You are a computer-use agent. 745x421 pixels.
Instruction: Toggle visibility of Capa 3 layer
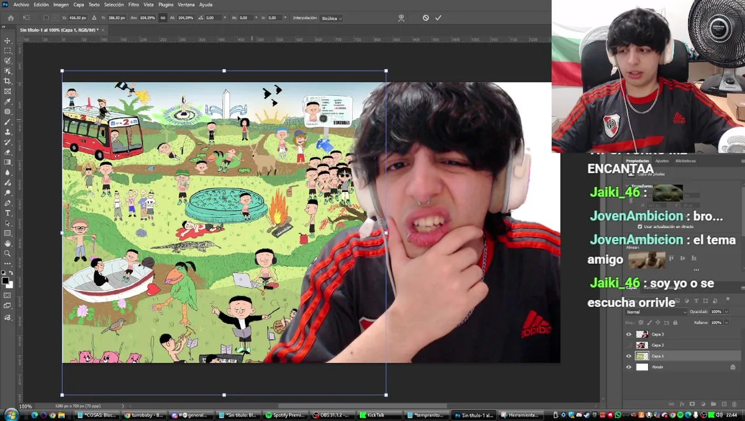click(x=629, y=334)
